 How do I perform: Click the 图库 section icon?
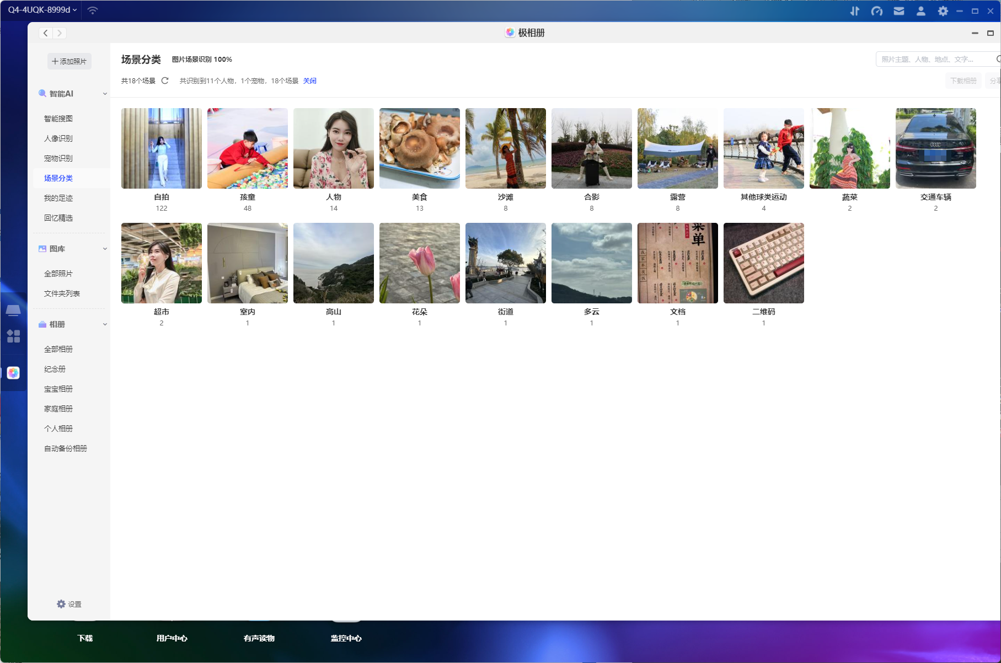42,249
